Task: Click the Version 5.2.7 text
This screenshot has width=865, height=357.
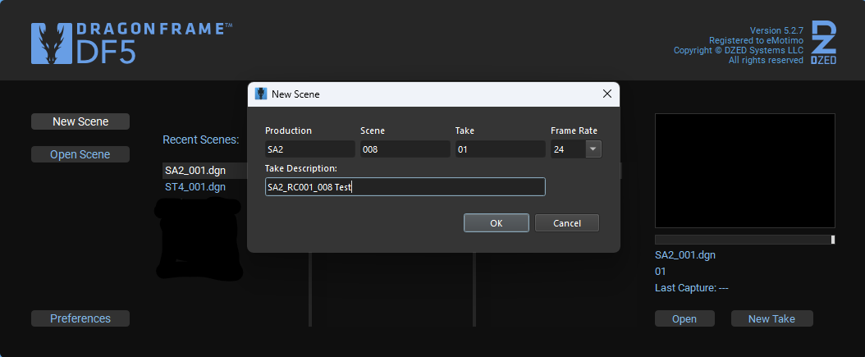Action: tap(776, 30)
